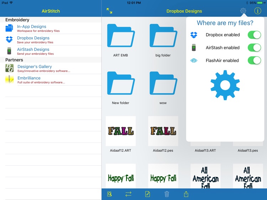The height and width of the screenshot is (200, 267).
Task: Select the Aidaaf12.pes FALL thumbnail
Action: 163,131
